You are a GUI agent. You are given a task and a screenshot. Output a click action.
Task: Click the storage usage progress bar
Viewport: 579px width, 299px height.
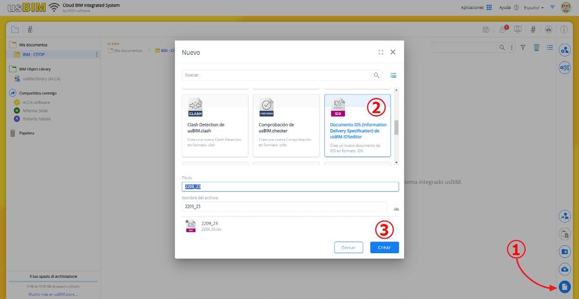[53, 282]
